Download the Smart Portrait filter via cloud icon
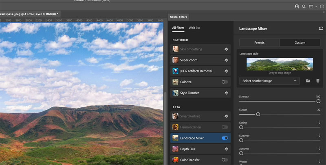The width and height of the screenshot is (326, 165). coord(226,116)
